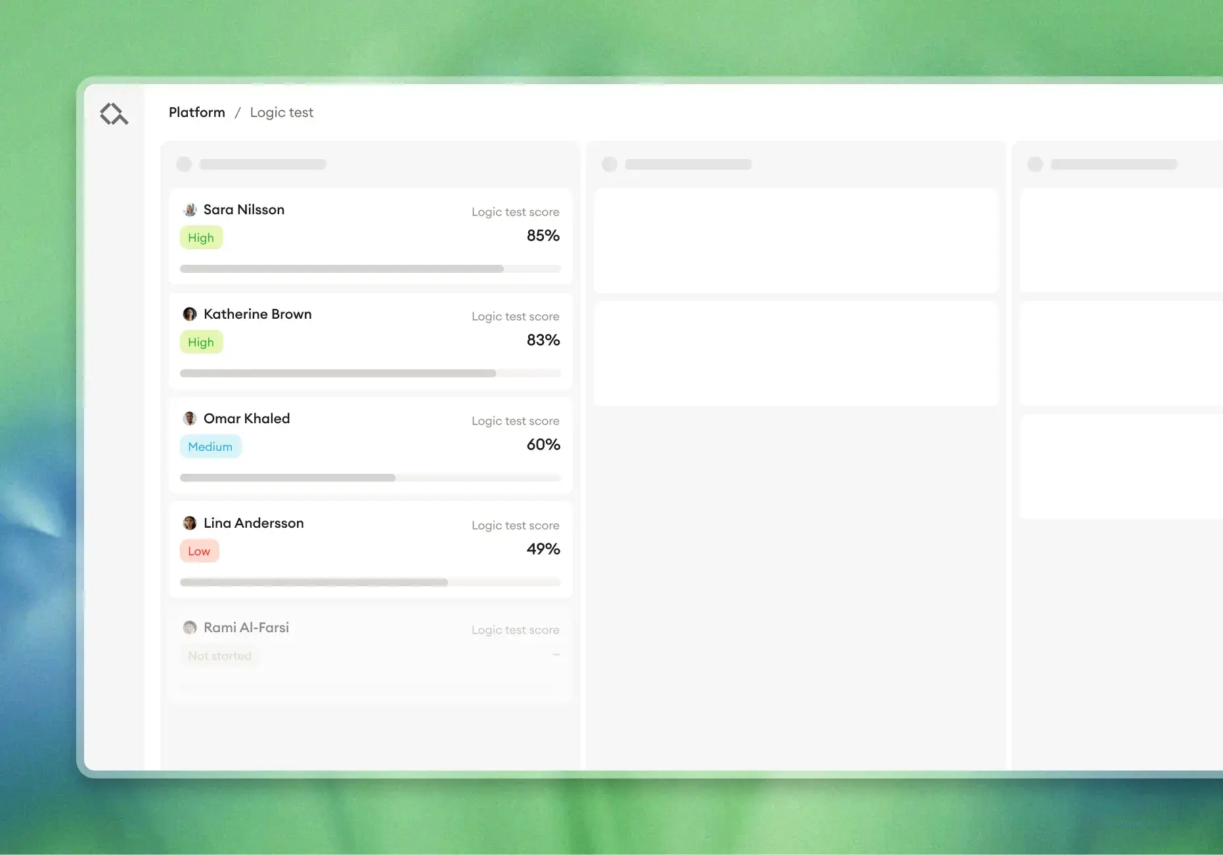Viewport: 1223px width, 855px height.
Task: Toggle the Low badge on Lina Andersson
Action: tap(199, 551)
